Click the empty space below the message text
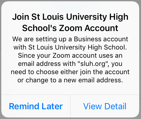The height and width of the screenshot is (119, 141). coord(70,89)
